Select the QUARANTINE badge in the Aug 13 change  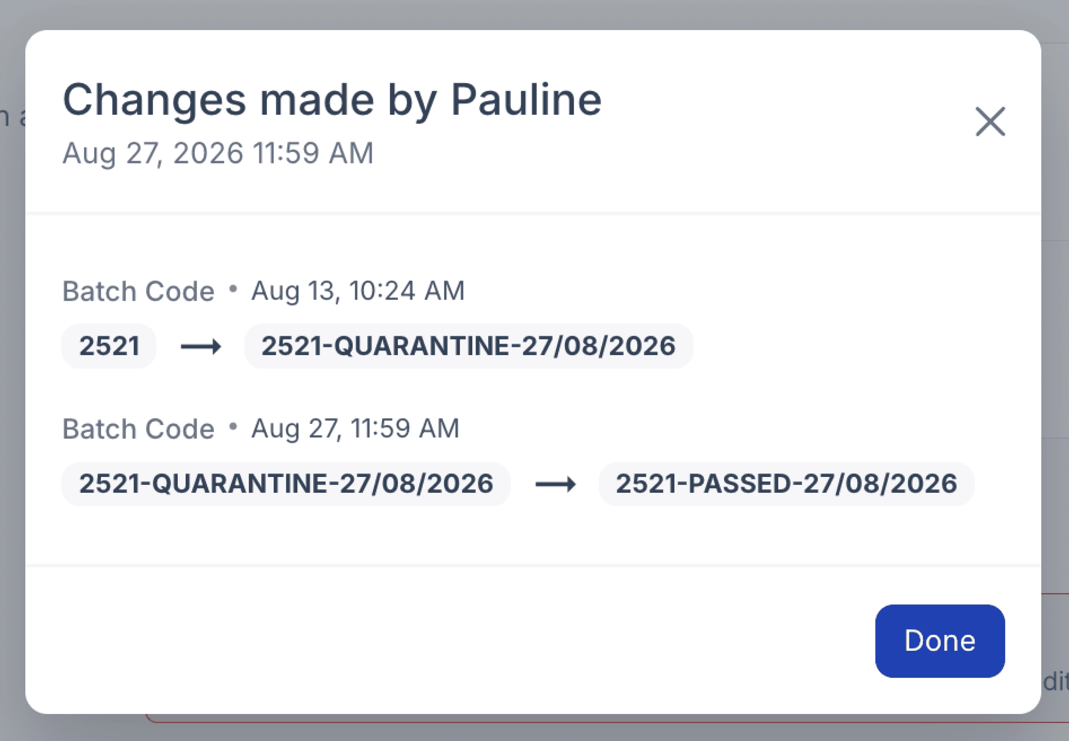468,346
